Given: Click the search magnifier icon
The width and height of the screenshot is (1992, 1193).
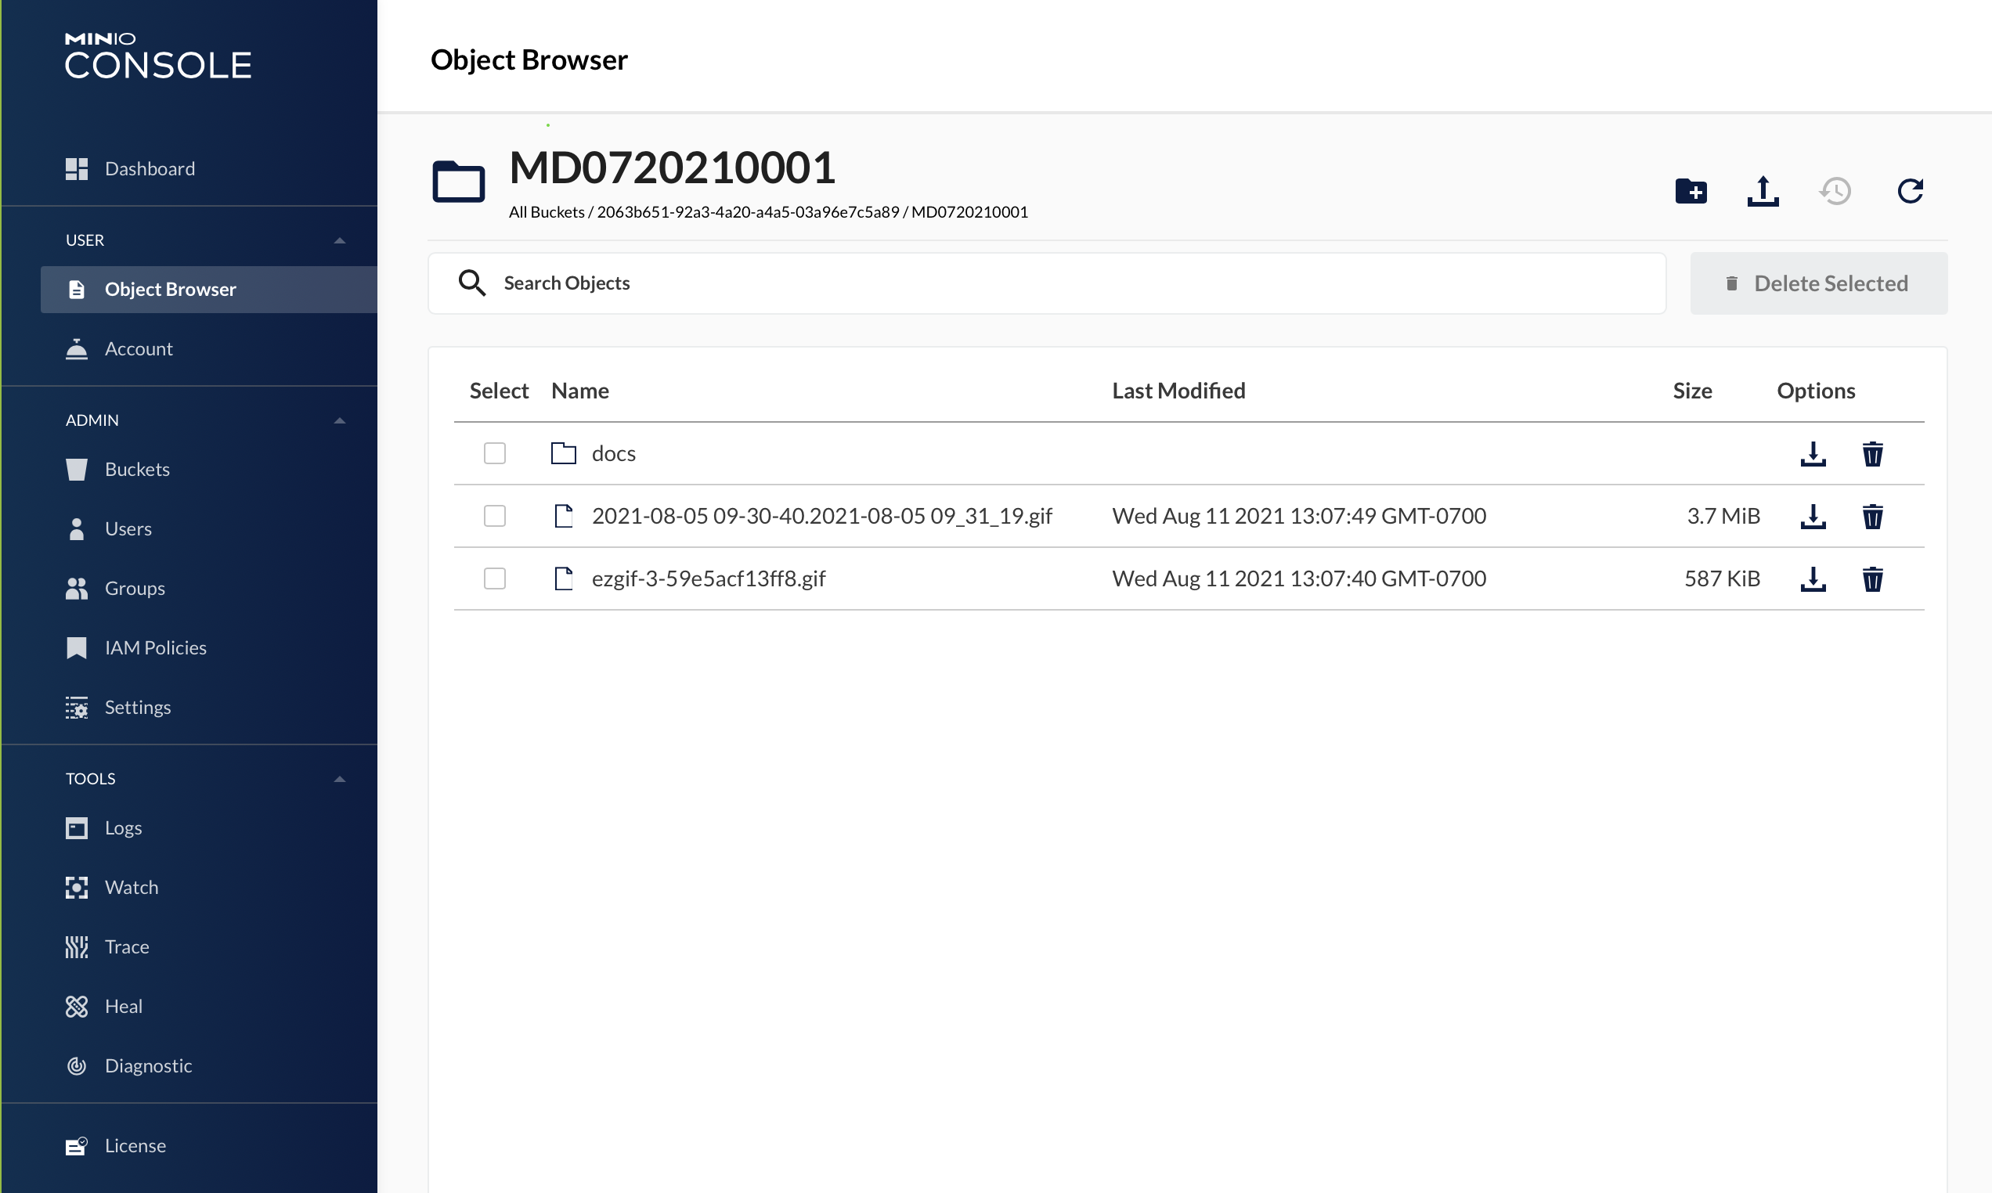Looking at the screenshot, I should pos(472,283).
